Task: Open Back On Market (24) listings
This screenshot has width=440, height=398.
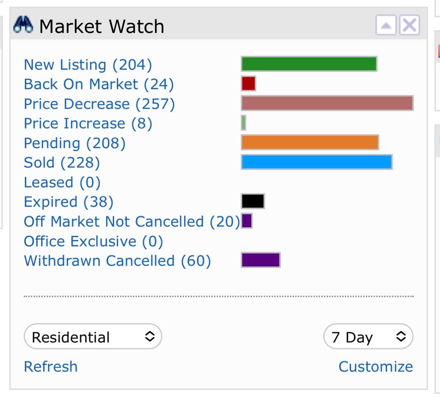Action: [x=99, y=84]
